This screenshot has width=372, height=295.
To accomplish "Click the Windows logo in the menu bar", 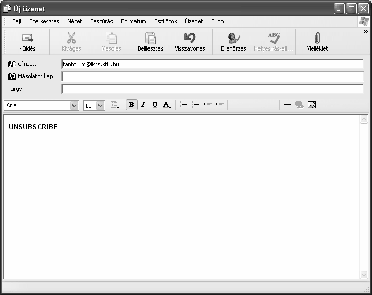I will point(364,21).
